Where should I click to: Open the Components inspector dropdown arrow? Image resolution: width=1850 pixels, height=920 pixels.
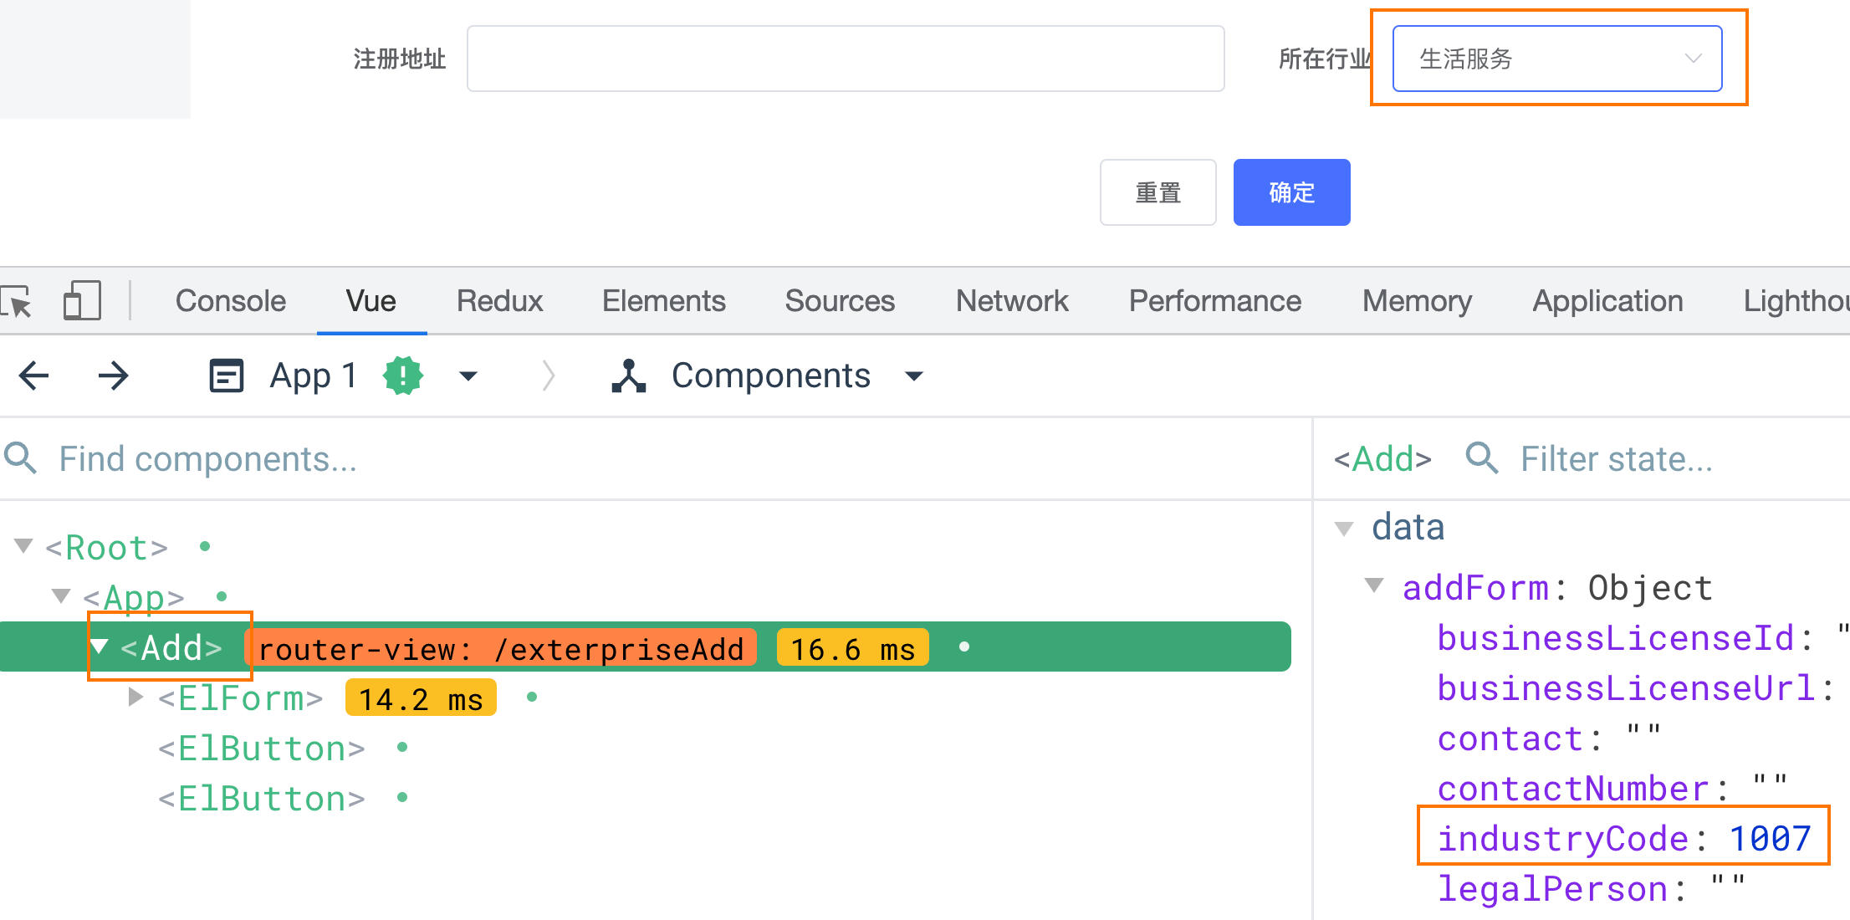coord(914,376)
